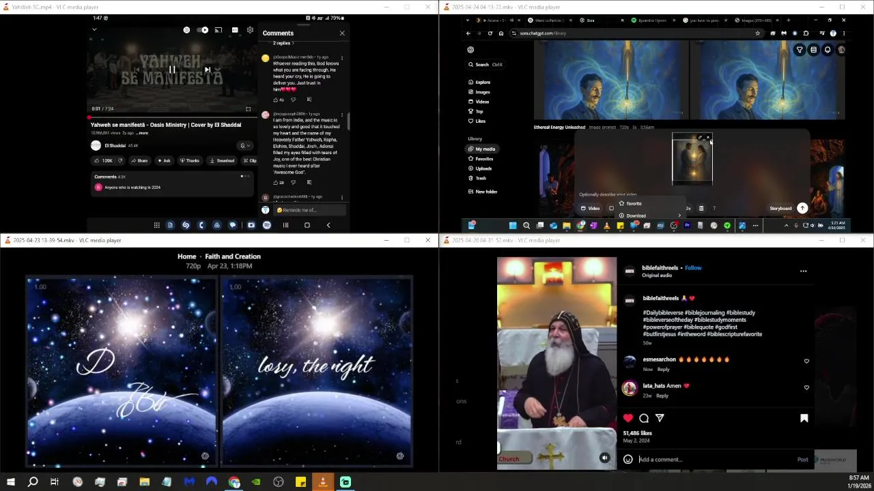The height and width of the screenshot is (491, 874).
Task: Follow bibleFaithreels on Instagram
Action: (693, 268)
